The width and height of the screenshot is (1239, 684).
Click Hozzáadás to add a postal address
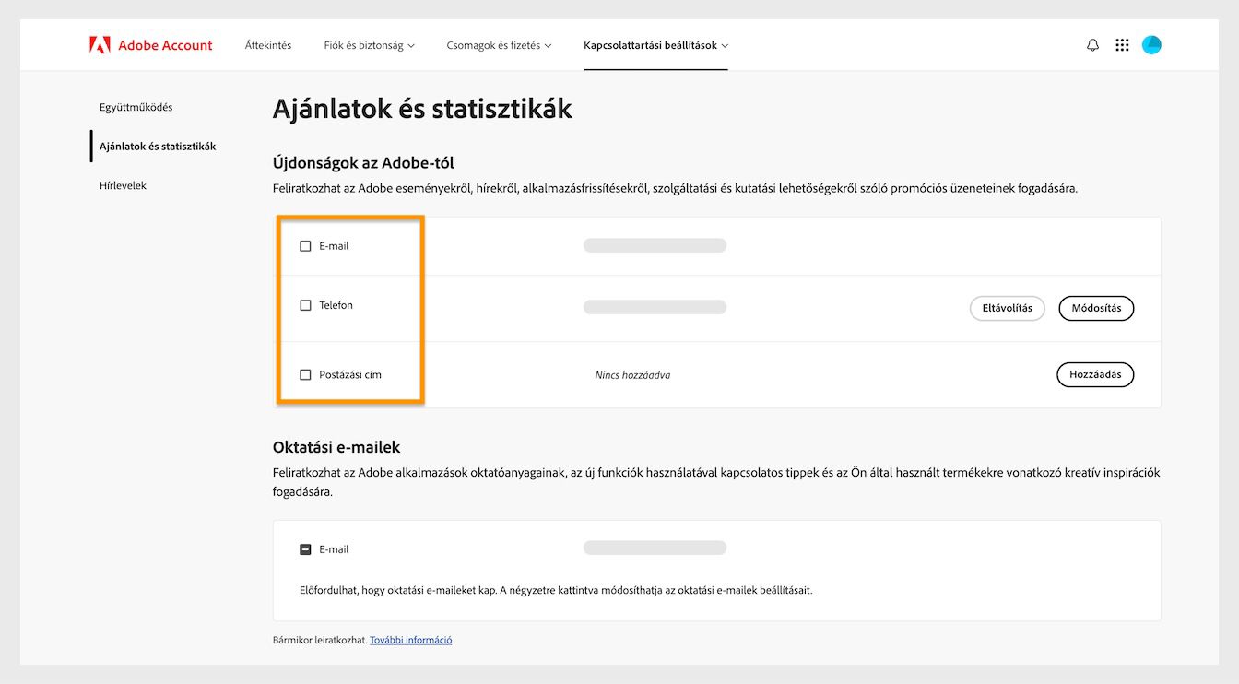[x=1095, y=374]
